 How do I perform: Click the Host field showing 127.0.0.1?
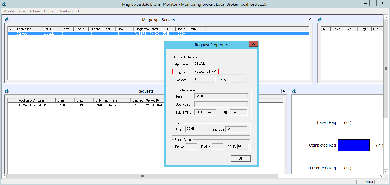coord(221,96)
